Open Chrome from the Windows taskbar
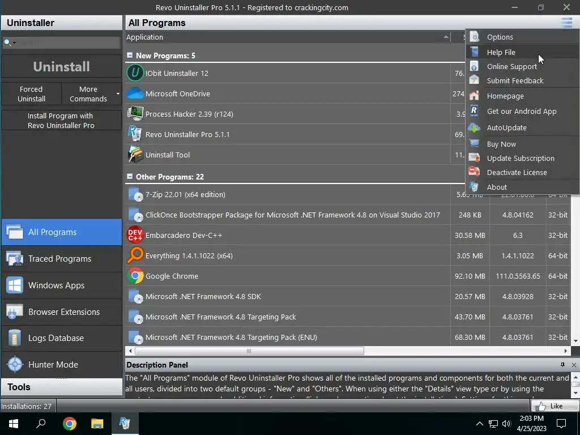This screenshot has width=580, height=435. tap(69, 424)
